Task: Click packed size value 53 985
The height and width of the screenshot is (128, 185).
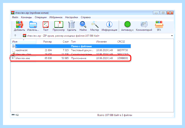Action: (65, 58)
